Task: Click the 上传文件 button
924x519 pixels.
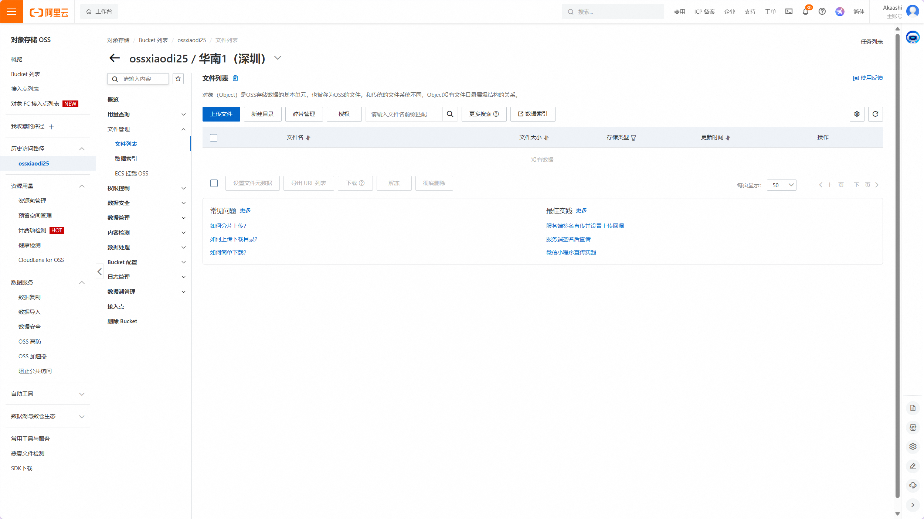Action: 221,114
